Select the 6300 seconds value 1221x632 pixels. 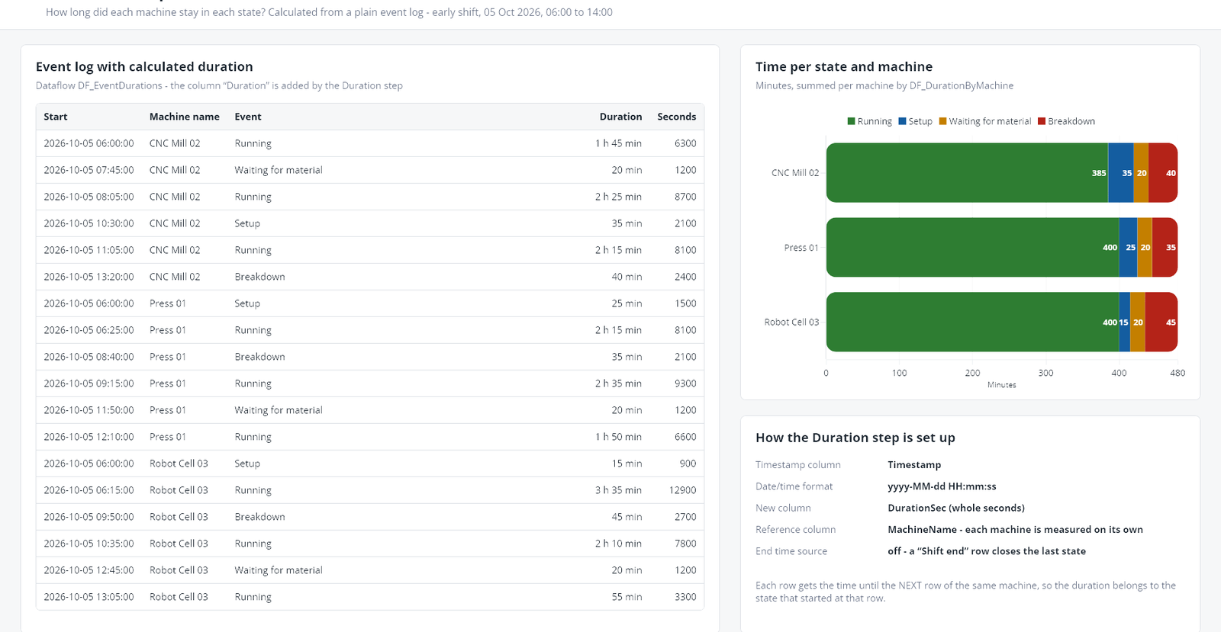pos(685,143)
